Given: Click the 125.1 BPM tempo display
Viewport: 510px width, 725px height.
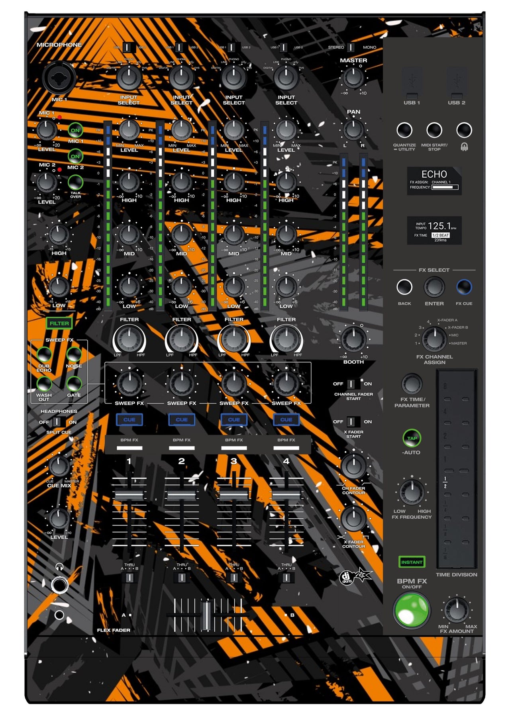Looking at the screenshot, I should [434, 230].
